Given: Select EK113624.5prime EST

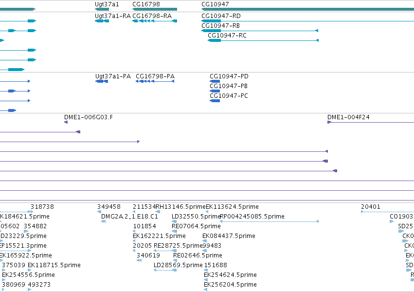Looking at the screenshot, I should click(x=207, y=212).
